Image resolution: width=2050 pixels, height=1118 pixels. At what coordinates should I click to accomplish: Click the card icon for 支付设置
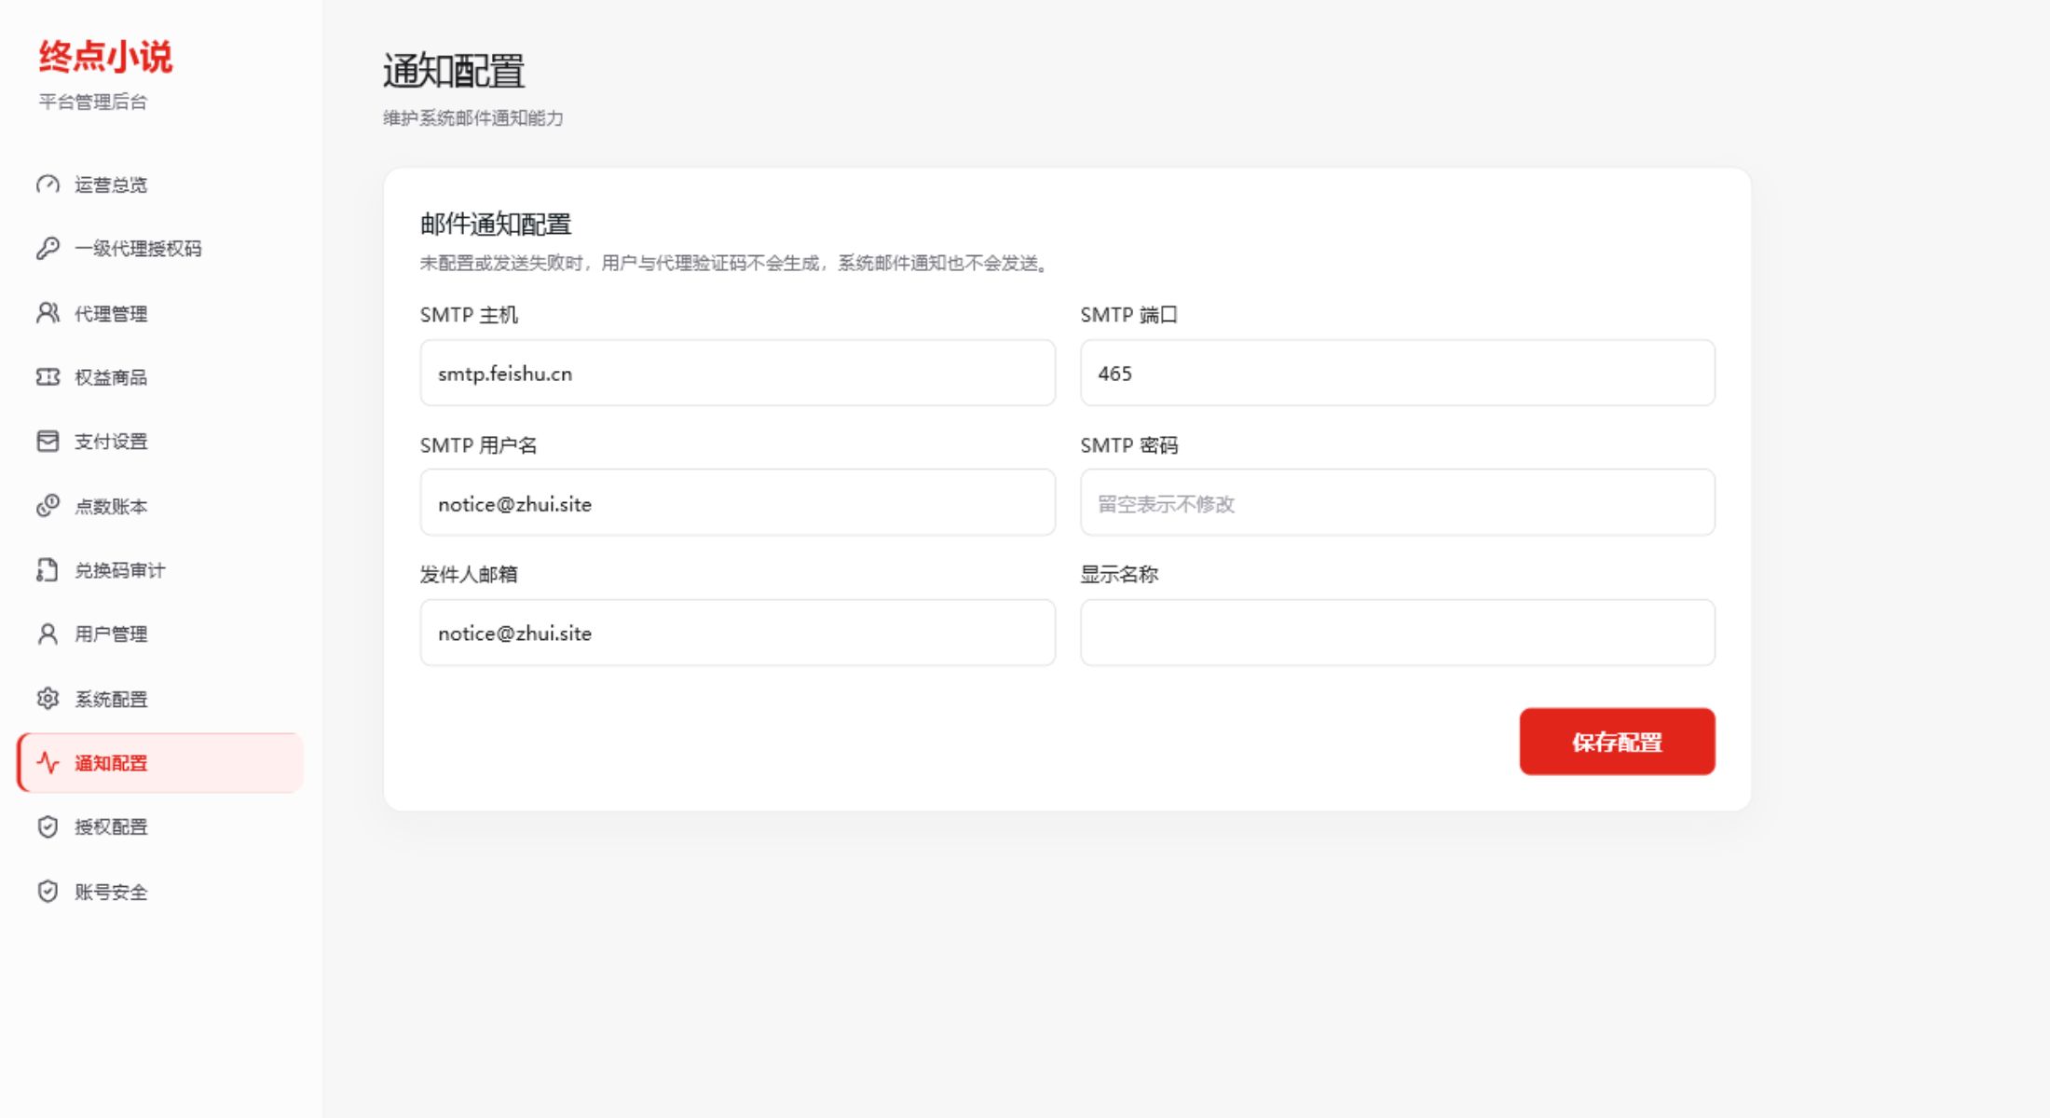[48, 441]
